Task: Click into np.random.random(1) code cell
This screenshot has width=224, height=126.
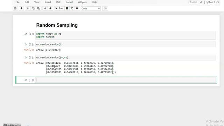Action: click(125, 44)
